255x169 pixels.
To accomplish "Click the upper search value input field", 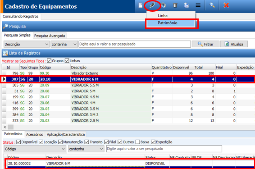I will tap(135, 44).
